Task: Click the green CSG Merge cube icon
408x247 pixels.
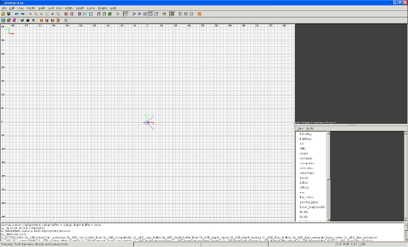Action: [109, 14]
